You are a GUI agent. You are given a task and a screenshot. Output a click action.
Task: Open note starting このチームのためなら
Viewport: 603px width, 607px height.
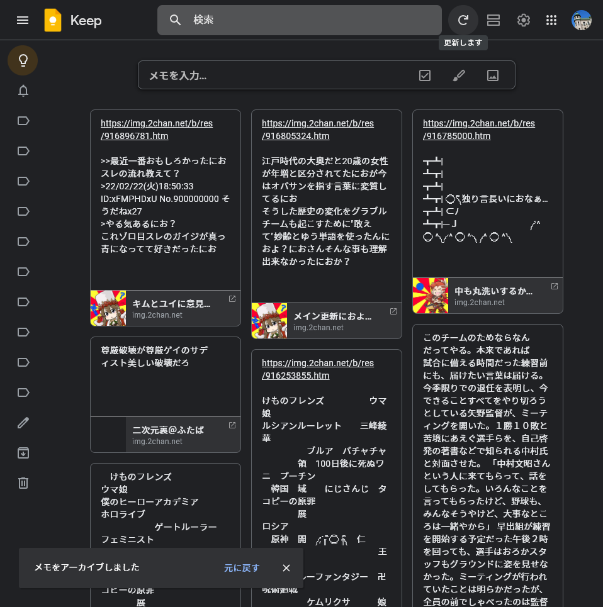[x=487, y=465]
